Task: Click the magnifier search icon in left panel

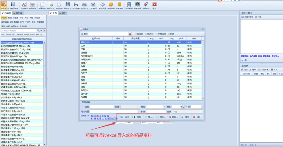Action: (x=38, y=31)
